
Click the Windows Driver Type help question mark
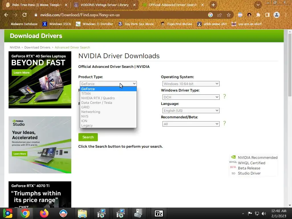(x=224, y=96)
